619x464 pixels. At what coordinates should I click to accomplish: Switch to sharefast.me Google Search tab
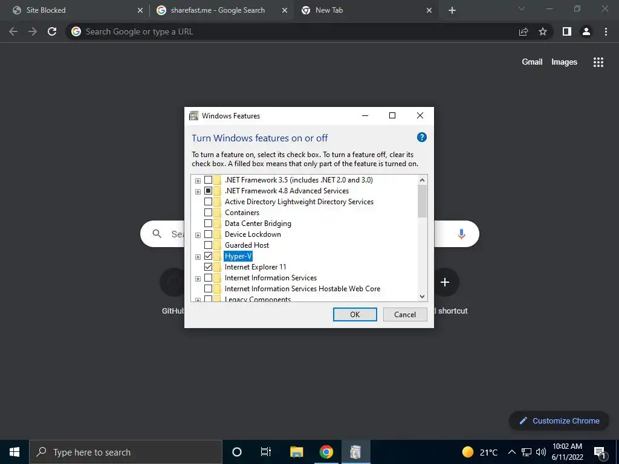click(221, 10)
